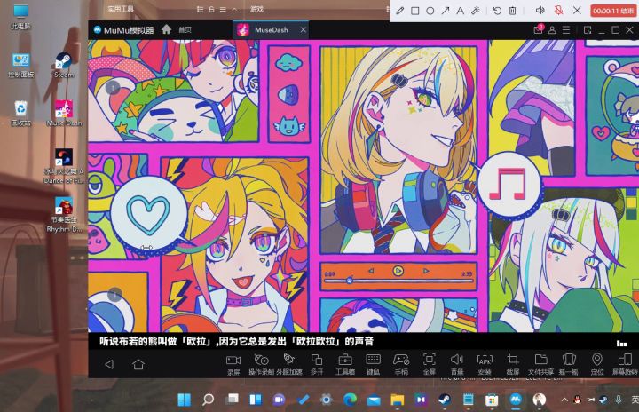
Task: Toggle recorder system sound speaker
Action: coord(540,10)
